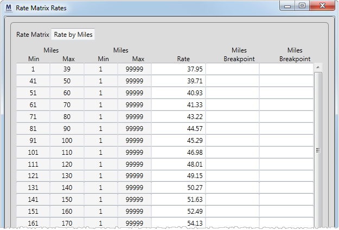Select the rate cell with 46.98

point(178,152)
